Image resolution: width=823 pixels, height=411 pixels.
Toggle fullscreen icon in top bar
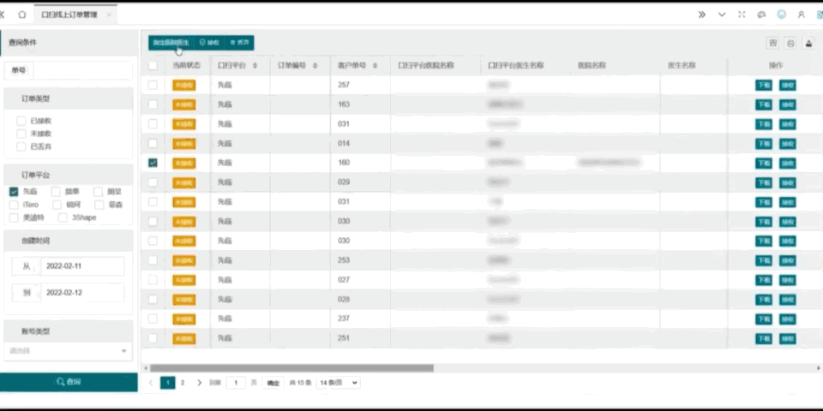pos(742,15)
